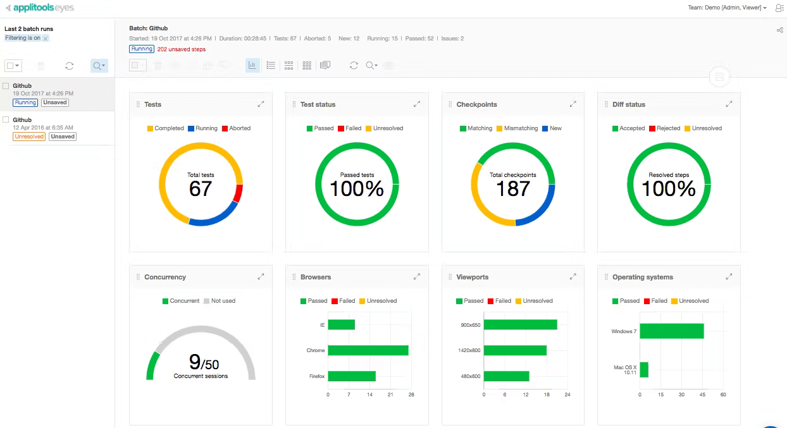The height and width of the screenshot is (428, 787).
Task: Check the Github batch from 12 Apr 2016
Action: pyautogui.click(x=6, y=119)
